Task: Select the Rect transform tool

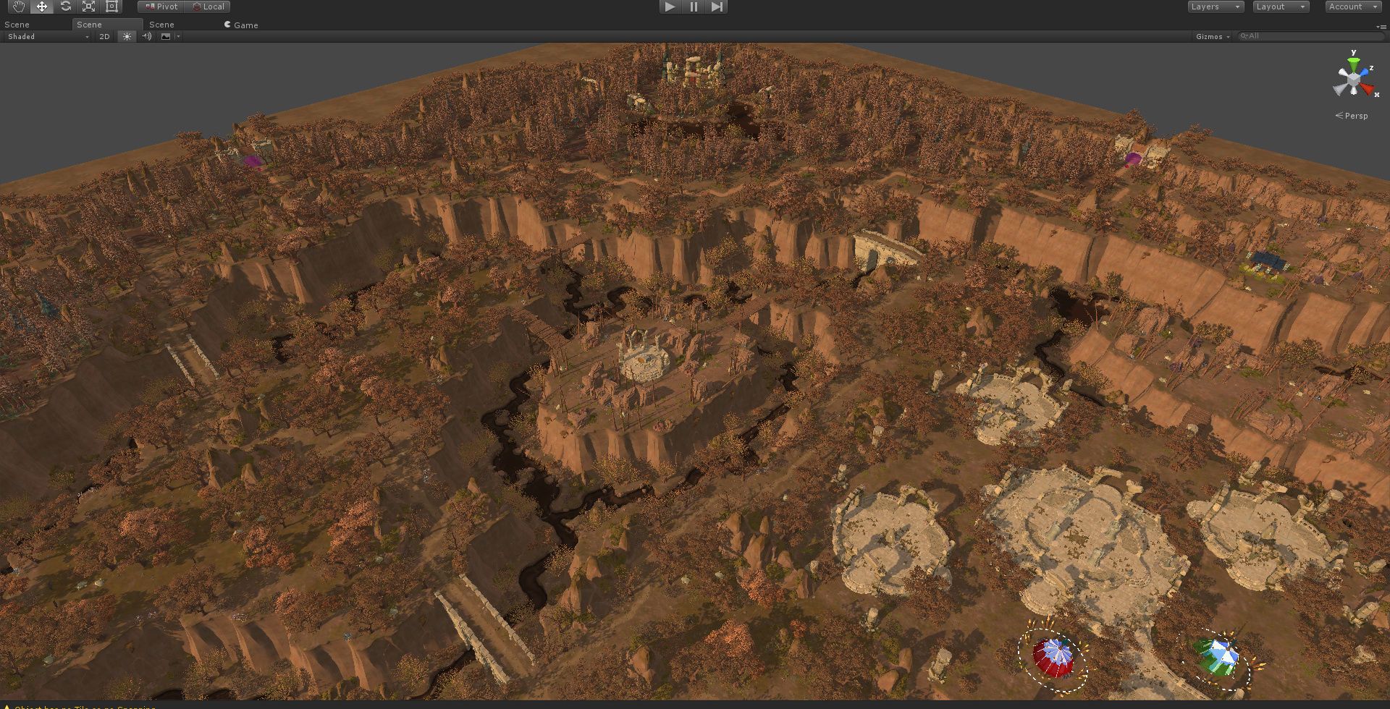Action: 111,7
